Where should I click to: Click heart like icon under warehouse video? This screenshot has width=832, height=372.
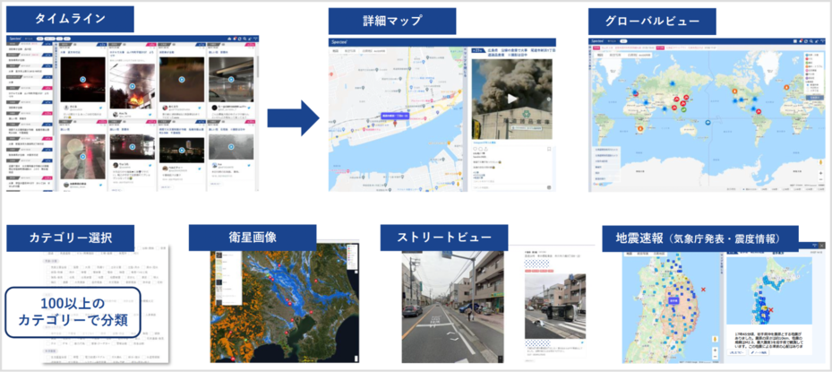(476, 149)
